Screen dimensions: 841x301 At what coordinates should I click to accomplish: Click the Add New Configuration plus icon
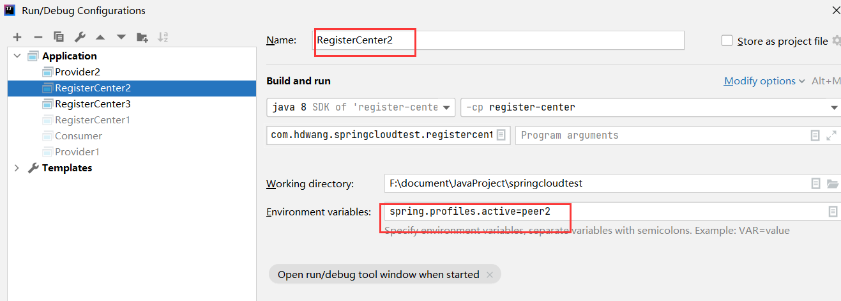17,37
